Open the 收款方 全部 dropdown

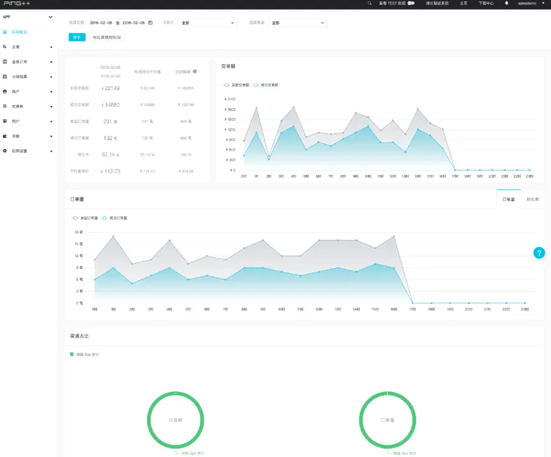point(208,23)
